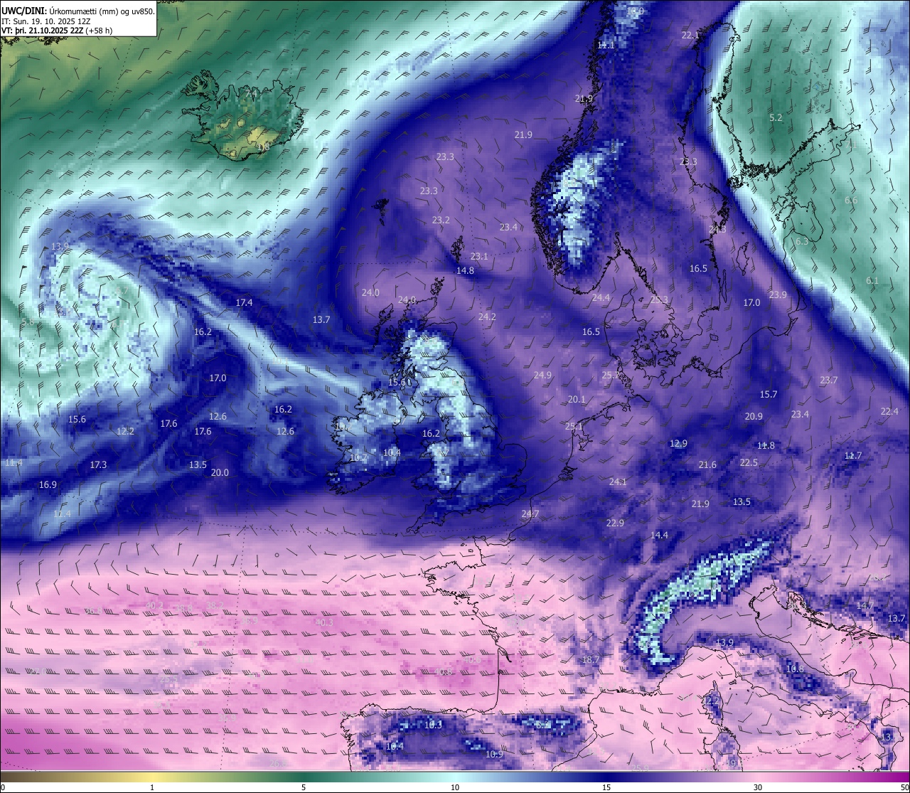
Task: Select the 50 tick on the color scale
Action: (x=904, y=787)
